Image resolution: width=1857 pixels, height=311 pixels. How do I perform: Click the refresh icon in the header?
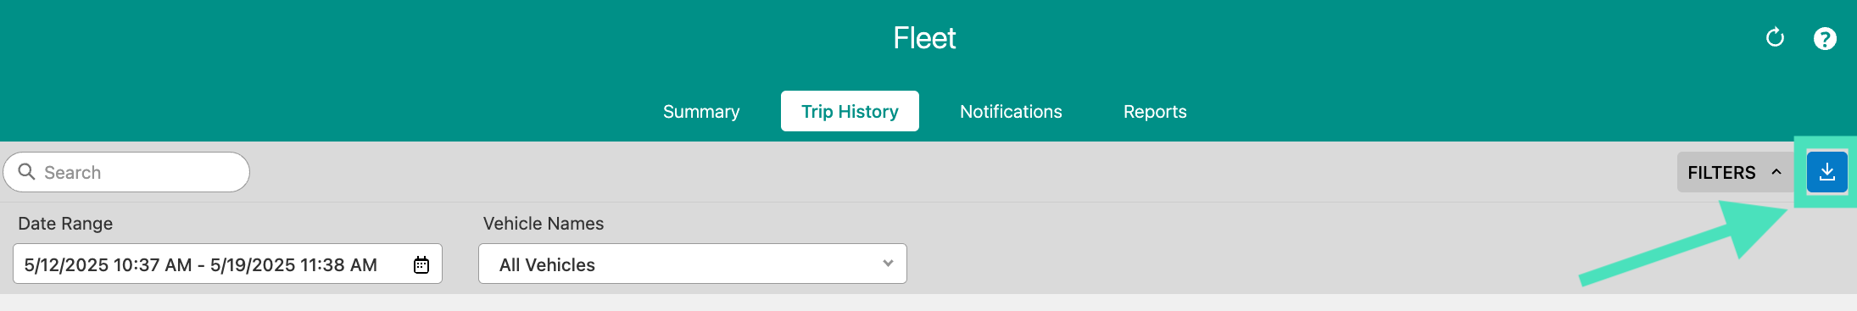click(1775, 38)
